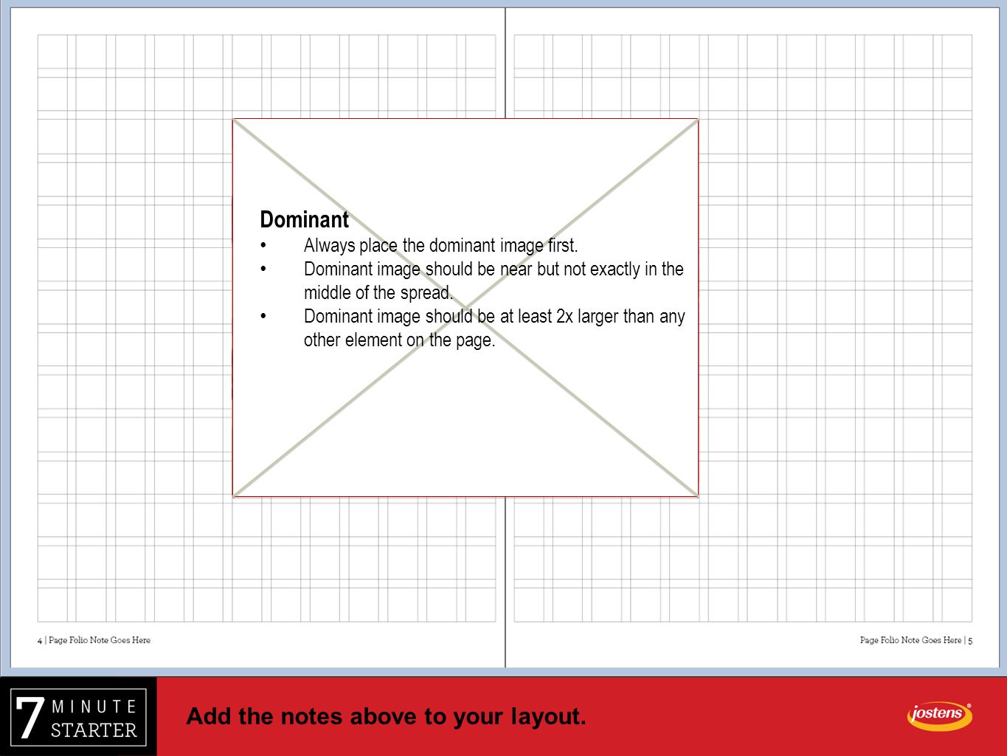Viewport: 1007px width, 756px height.
Task: Click "Always place the dominant image first." bullet
Action: pos(440,245)
